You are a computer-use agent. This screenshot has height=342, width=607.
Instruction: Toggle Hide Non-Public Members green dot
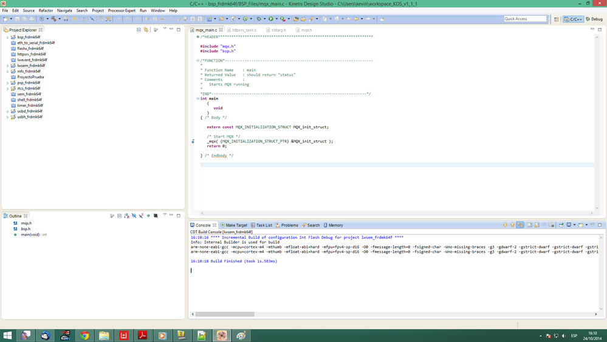point(148,216)
